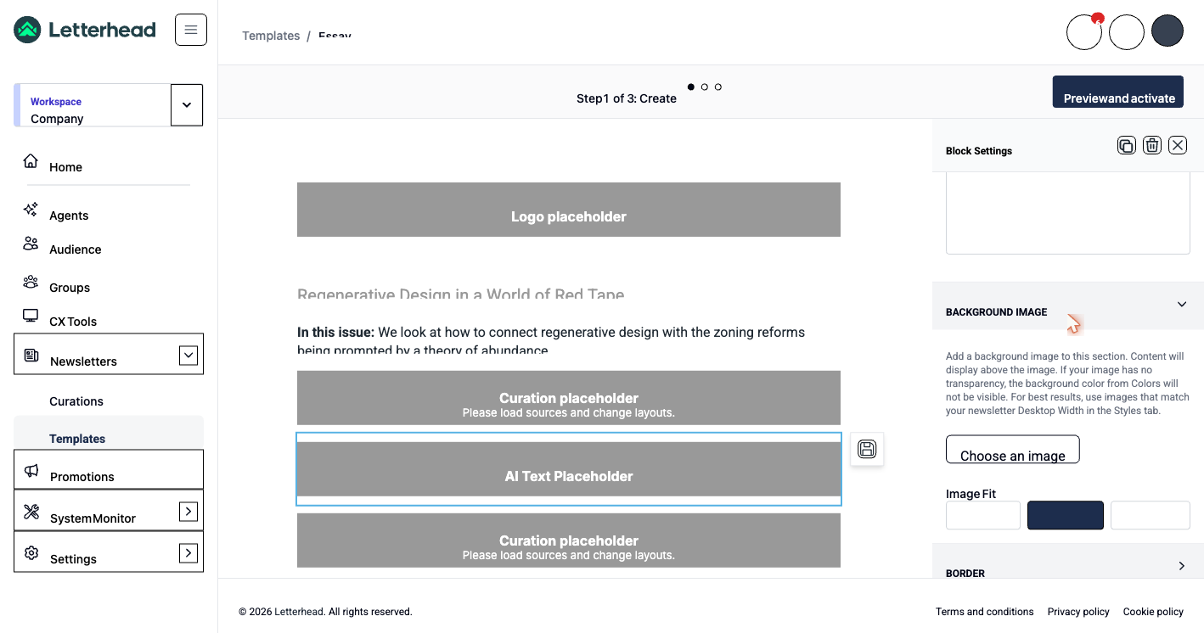Select Templates under Newsletters
The height and width of the screenshot is (633, 1204).
pos(109,432)
